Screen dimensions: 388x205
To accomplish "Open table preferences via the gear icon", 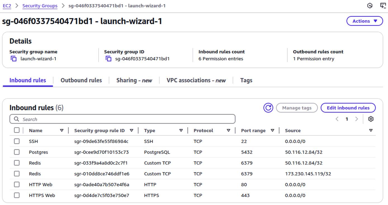I will (371, 119).
